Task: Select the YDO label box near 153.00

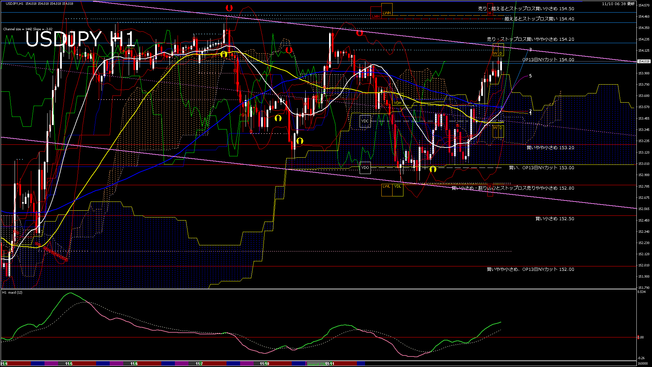Action: click(x=365, y=167)
